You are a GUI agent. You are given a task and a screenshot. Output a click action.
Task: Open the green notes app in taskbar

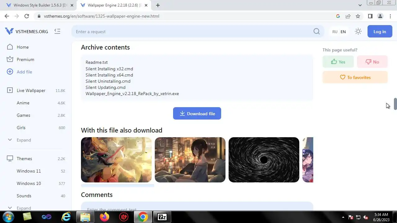coord(27,217)
